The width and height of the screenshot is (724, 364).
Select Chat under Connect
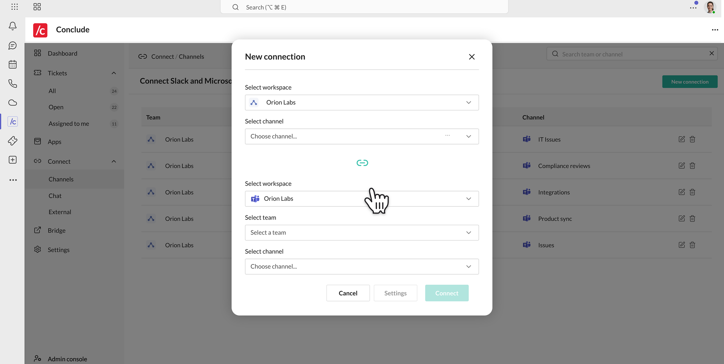pyautogui.click(x=55, y=196)
